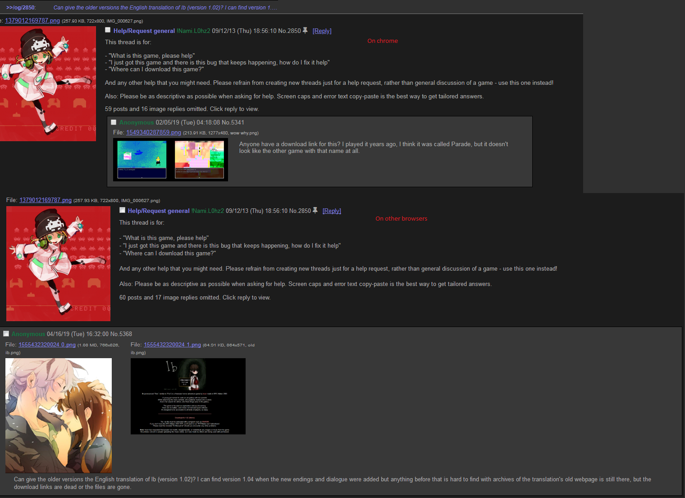
Task: Click the post number No.5368
Action: (x=121, y=334)
